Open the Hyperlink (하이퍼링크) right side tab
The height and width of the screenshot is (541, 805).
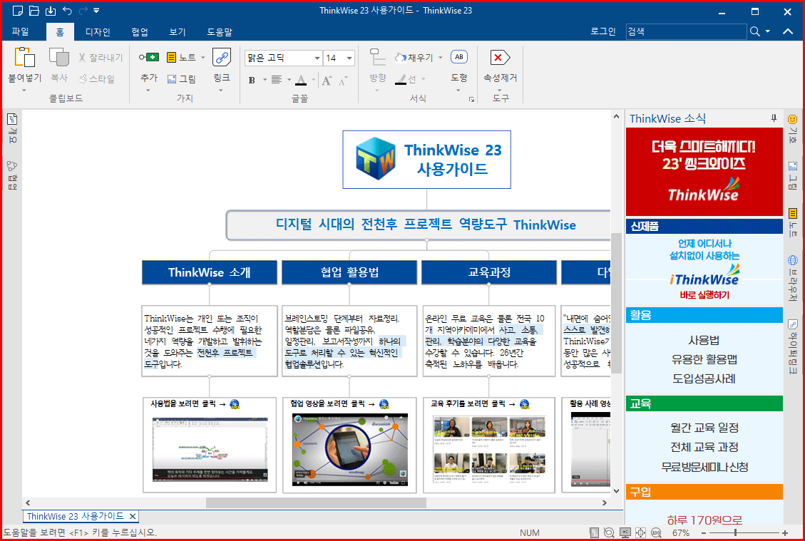pyautogui.click(x=793, y=348)
